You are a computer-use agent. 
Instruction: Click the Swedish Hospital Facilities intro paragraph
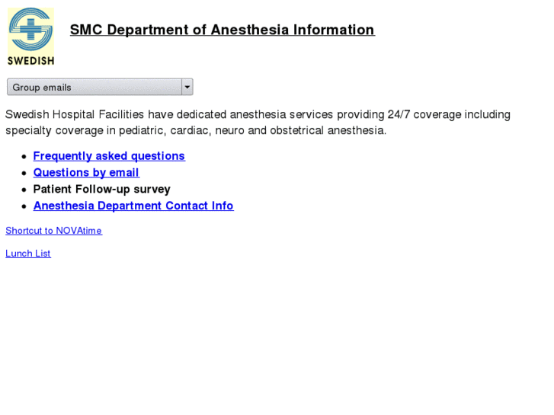[x=258, y=123]
